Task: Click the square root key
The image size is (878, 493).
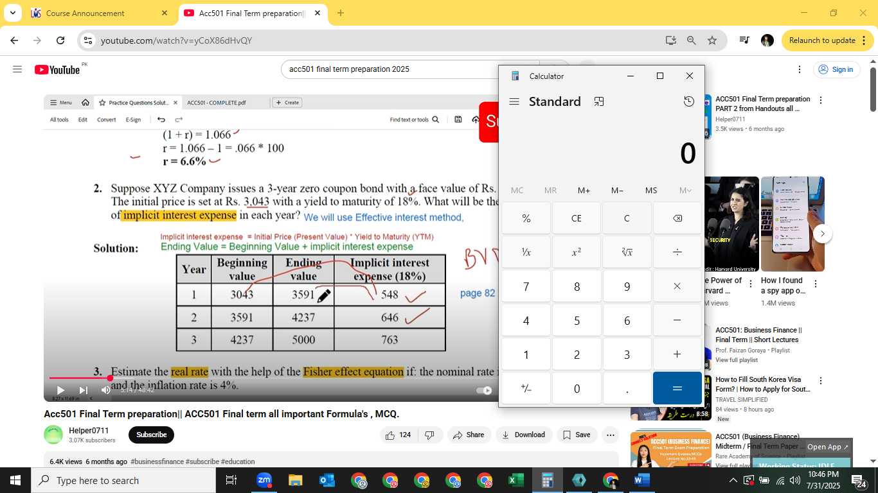Action: 627,252
